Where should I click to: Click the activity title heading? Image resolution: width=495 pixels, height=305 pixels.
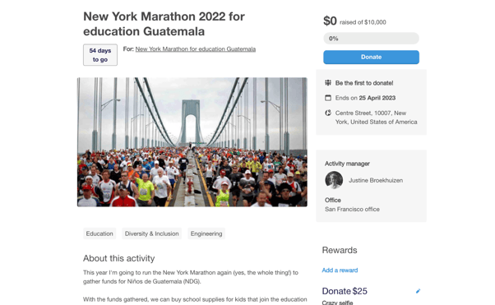click(164, 24)
